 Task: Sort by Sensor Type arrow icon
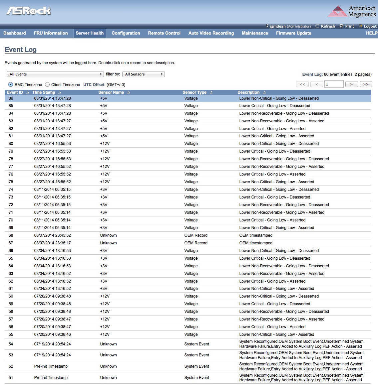pos(211,92)
